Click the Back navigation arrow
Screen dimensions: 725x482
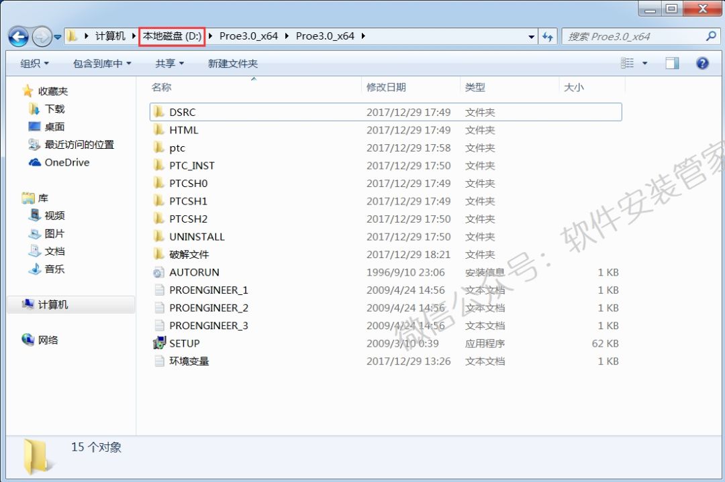18,36
